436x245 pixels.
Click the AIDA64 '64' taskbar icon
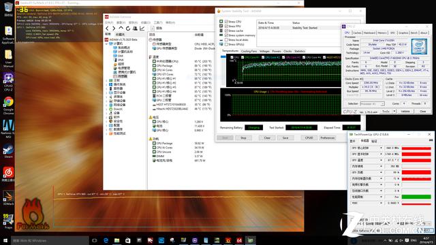tap(239, 240)
